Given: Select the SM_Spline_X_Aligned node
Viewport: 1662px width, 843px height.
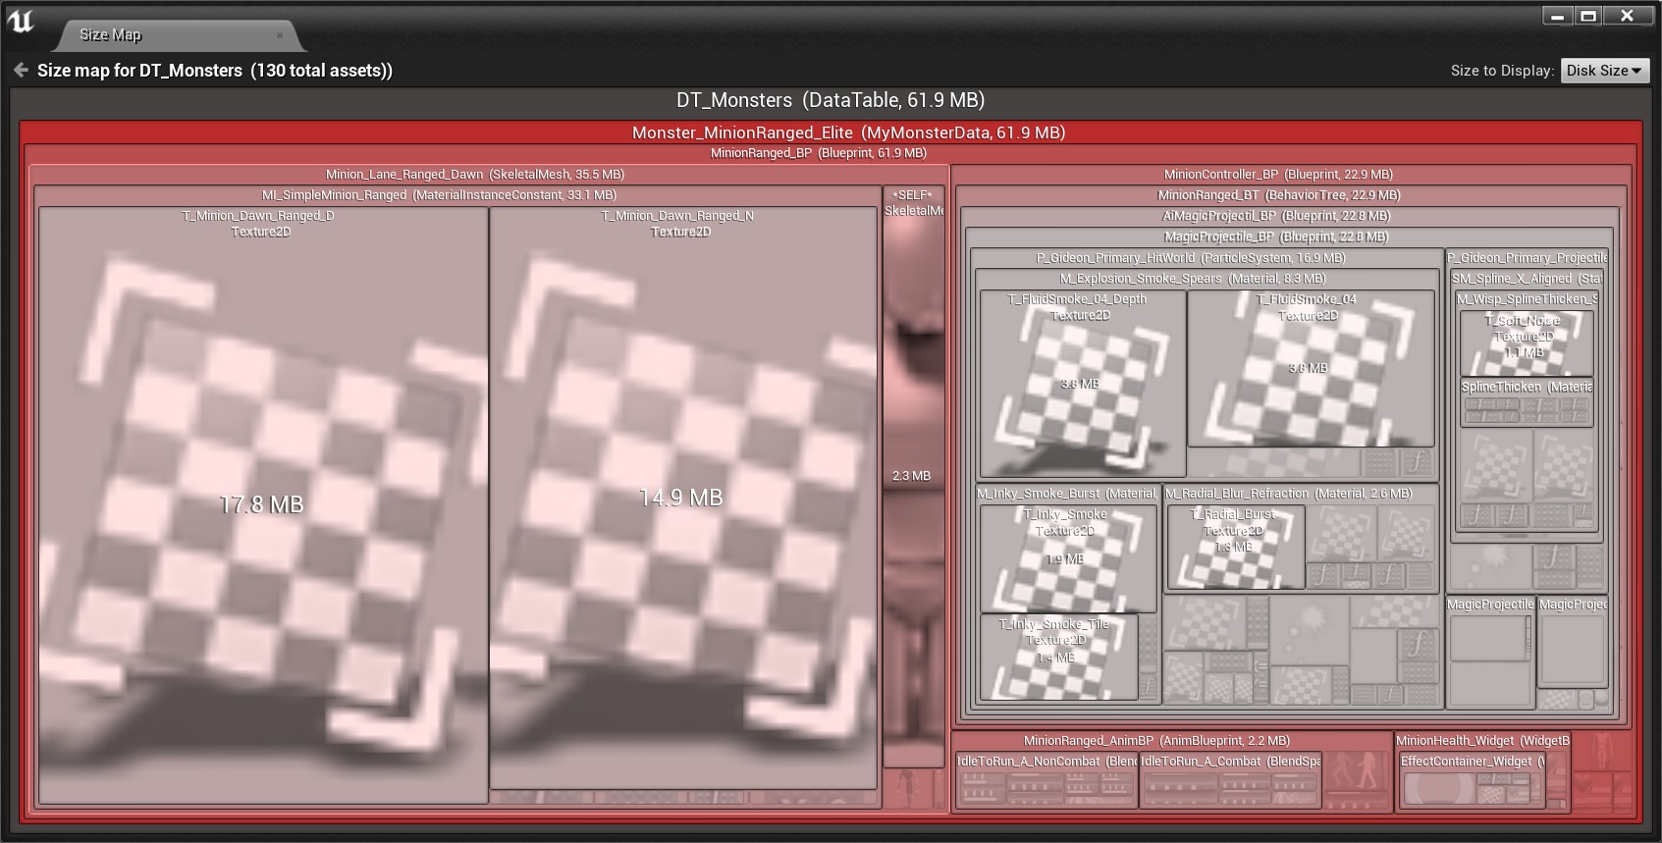Looking at the screenshot, I should 1527,279.
